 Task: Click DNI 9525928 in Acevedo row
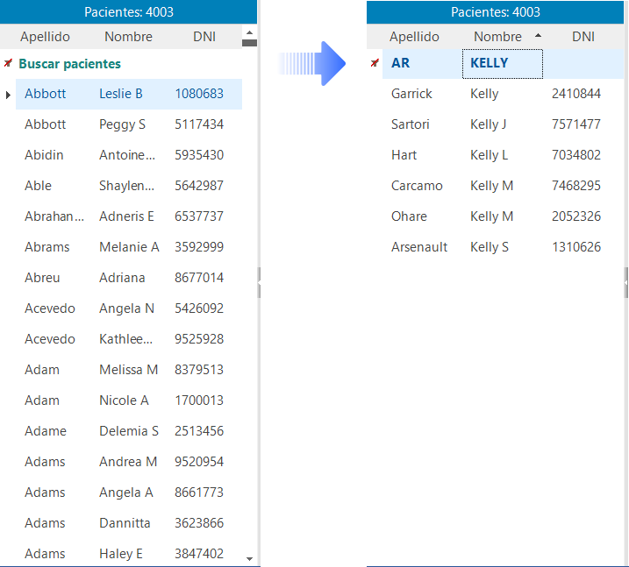coord(199,339)
